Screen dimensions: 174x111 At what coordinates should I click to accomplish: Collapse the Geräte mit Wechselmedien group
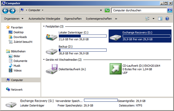(x=44, y=60)
